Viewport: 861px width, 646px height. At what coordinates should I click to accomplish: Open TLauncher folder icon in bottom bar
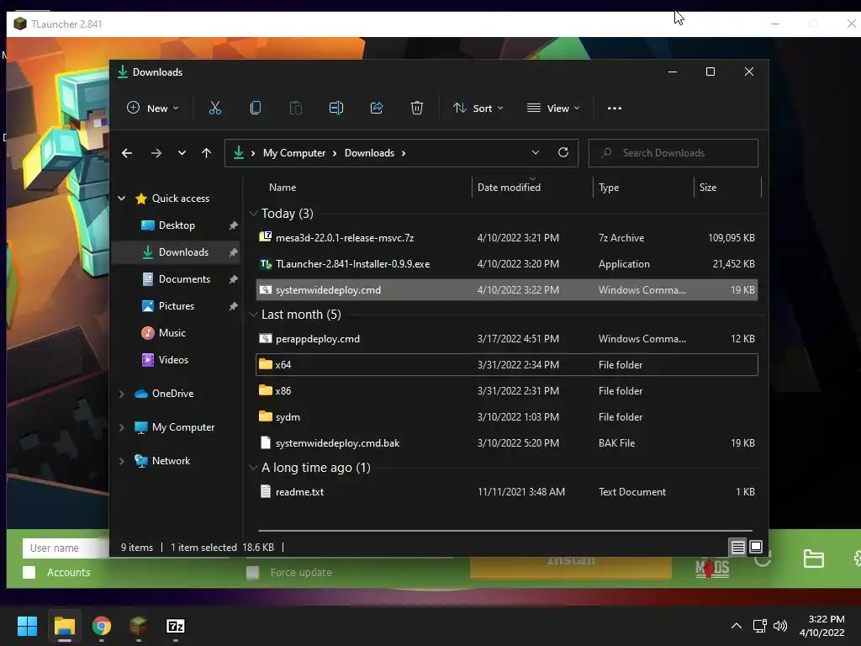(x=813, y=559)
